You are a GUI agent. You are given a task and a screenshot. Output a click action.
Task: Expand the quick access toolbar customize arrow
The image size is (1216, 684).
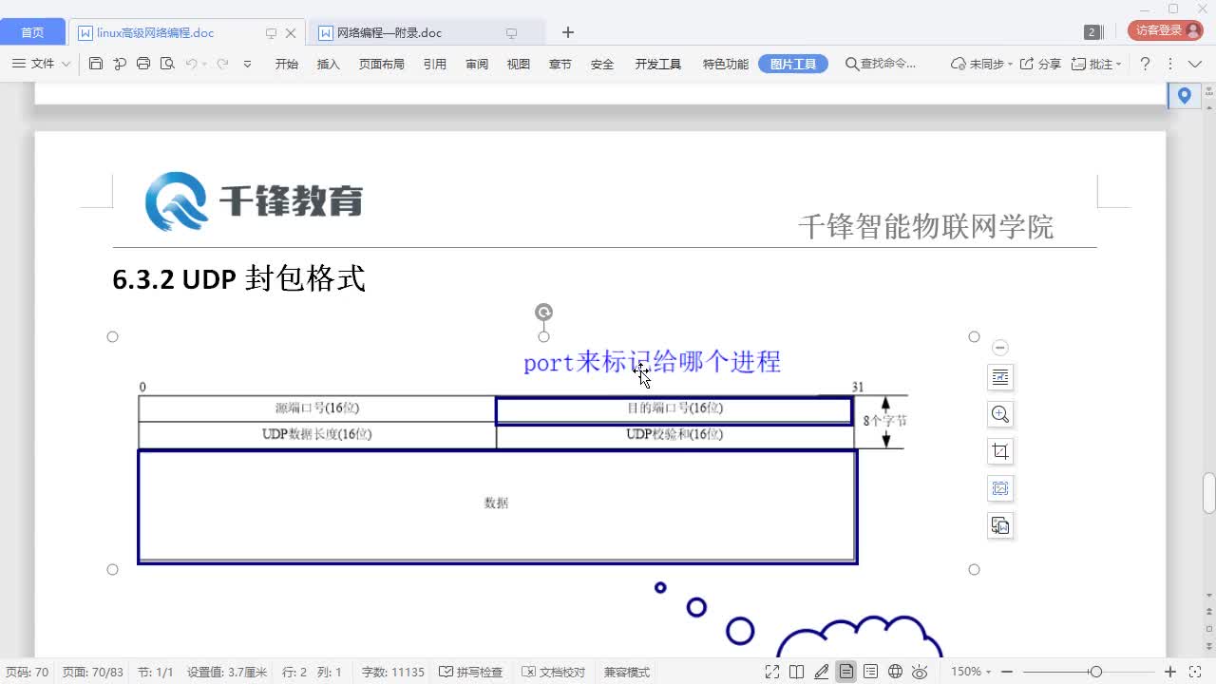[x=247, y=64]
